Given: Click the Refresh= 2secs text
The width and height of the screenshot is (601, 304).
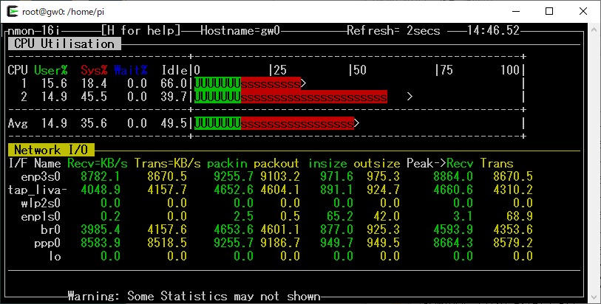Looking at the screenshot, I should coord(393,30).
